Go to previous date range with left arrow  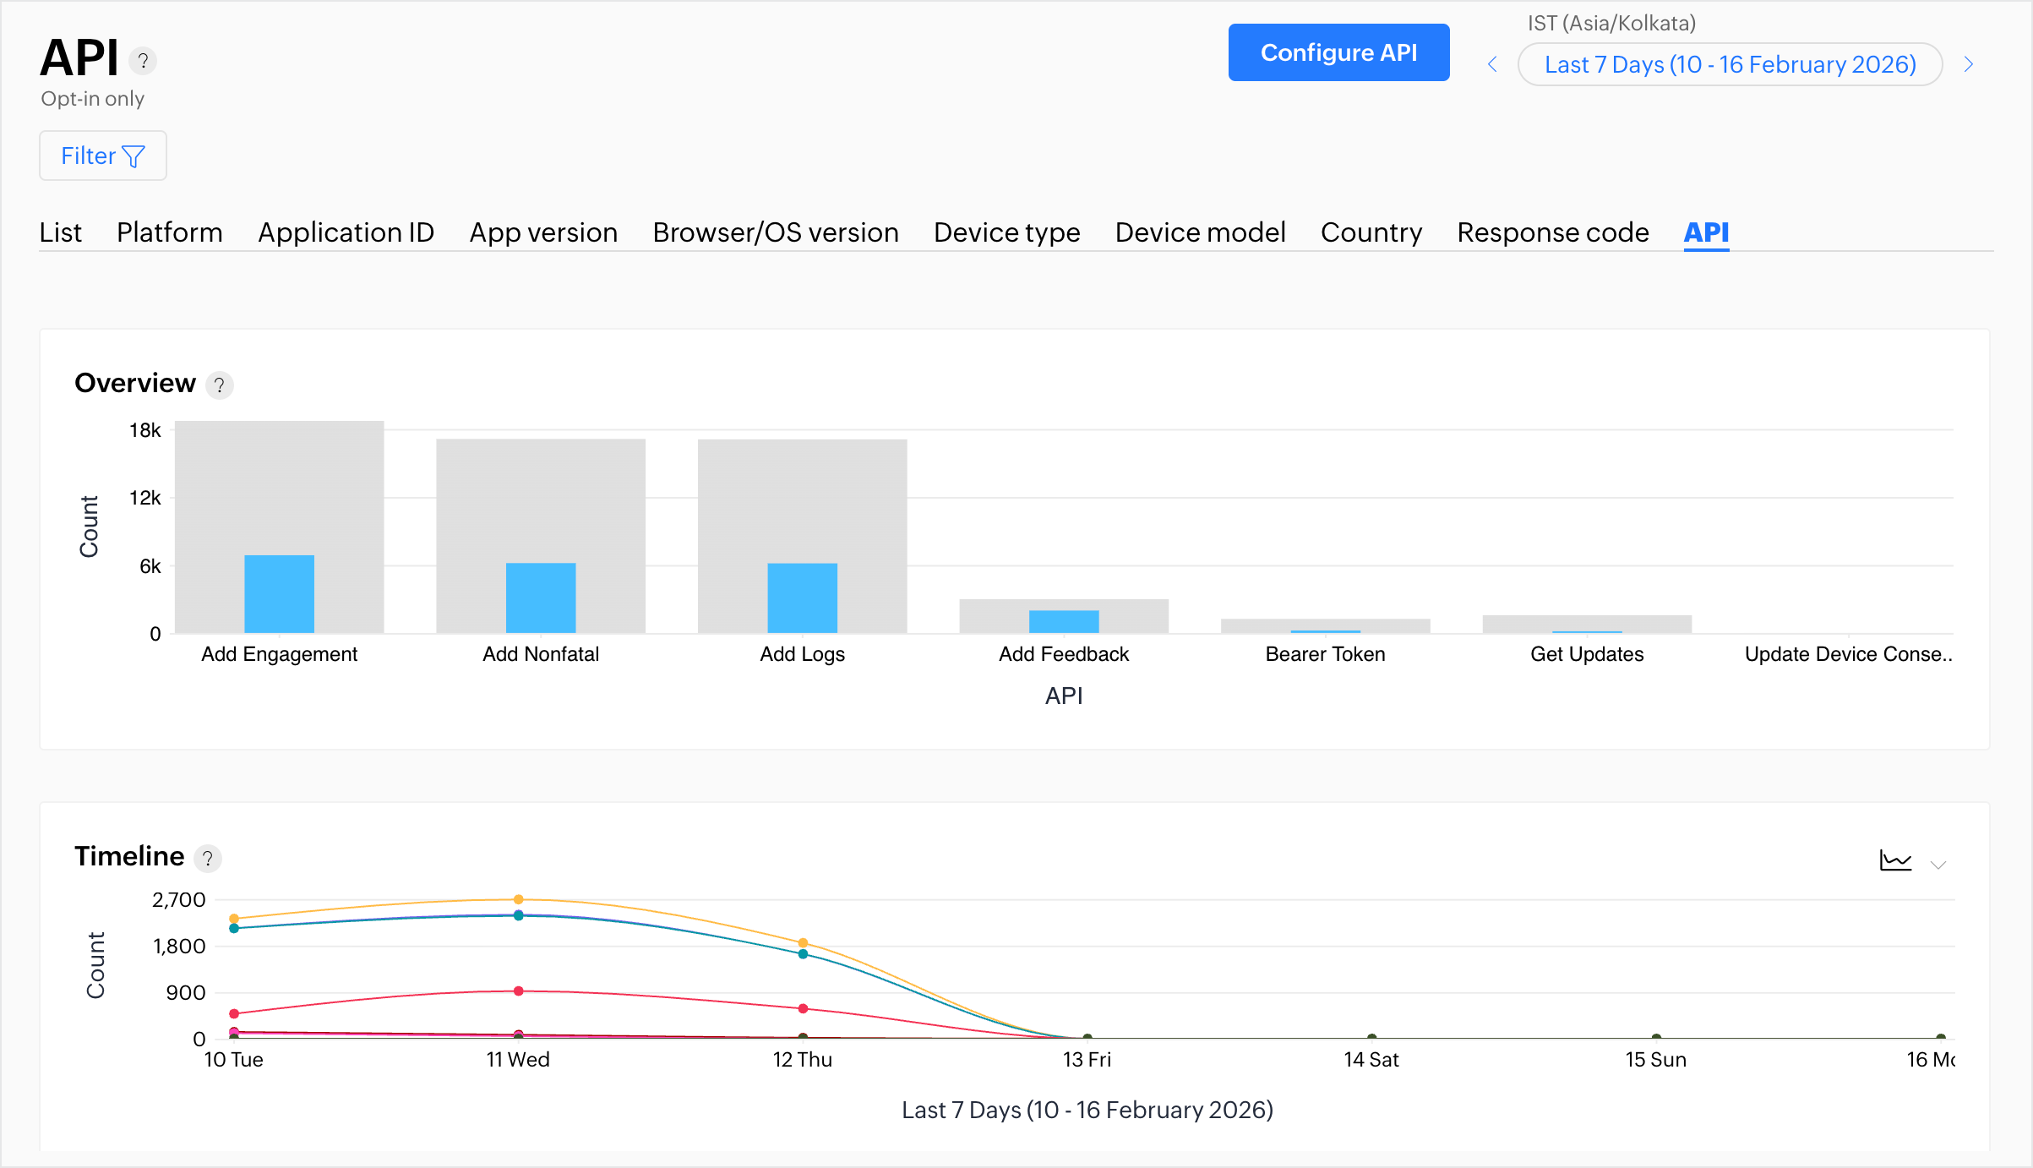click(x=1493, y=65)
